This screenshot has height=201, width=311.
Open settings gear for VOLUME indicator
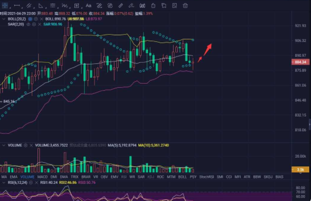tap(25, 146)
